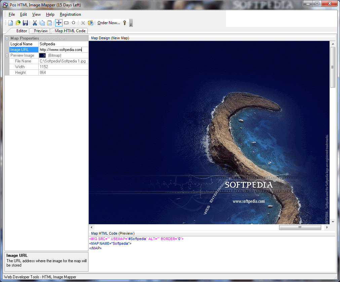Screen dimensions: 340x282
Task: Click the Image URL input field
Action: (x=63, y=50)
